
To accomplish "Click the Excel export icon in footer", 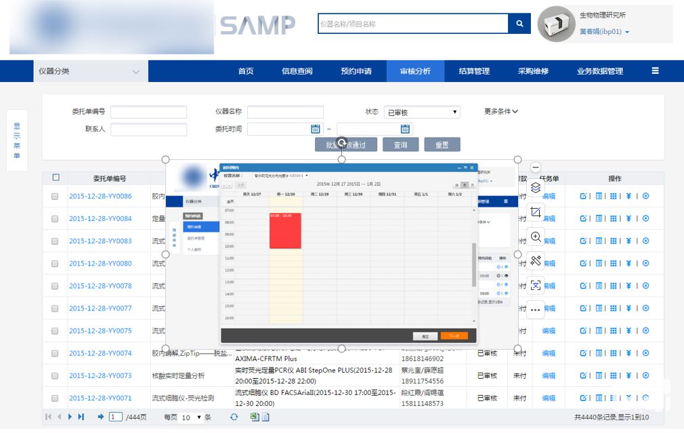I will click(x=255, y=417).
